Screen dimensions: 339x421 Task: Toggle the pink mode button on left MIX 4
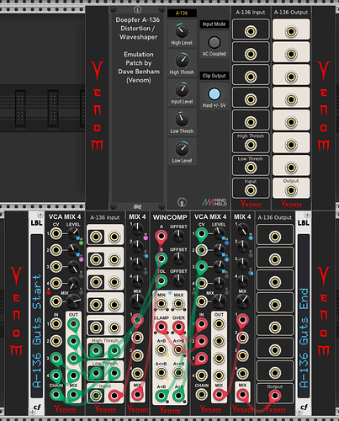pos(146,238)
